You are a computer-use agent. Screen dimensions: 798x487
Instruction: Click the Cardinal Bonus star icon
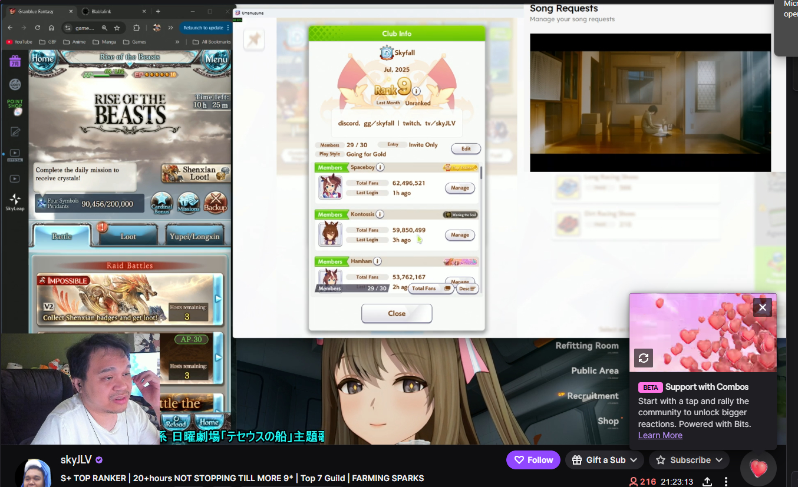point(162,203)
